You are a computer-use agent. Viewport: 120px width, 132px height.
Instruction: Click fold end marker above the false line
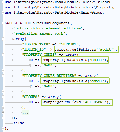[x=3, y=118]
